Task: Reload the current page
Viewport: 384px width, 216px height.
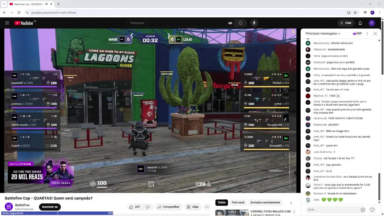Action: pyautogui.click(x=19, y=13)
